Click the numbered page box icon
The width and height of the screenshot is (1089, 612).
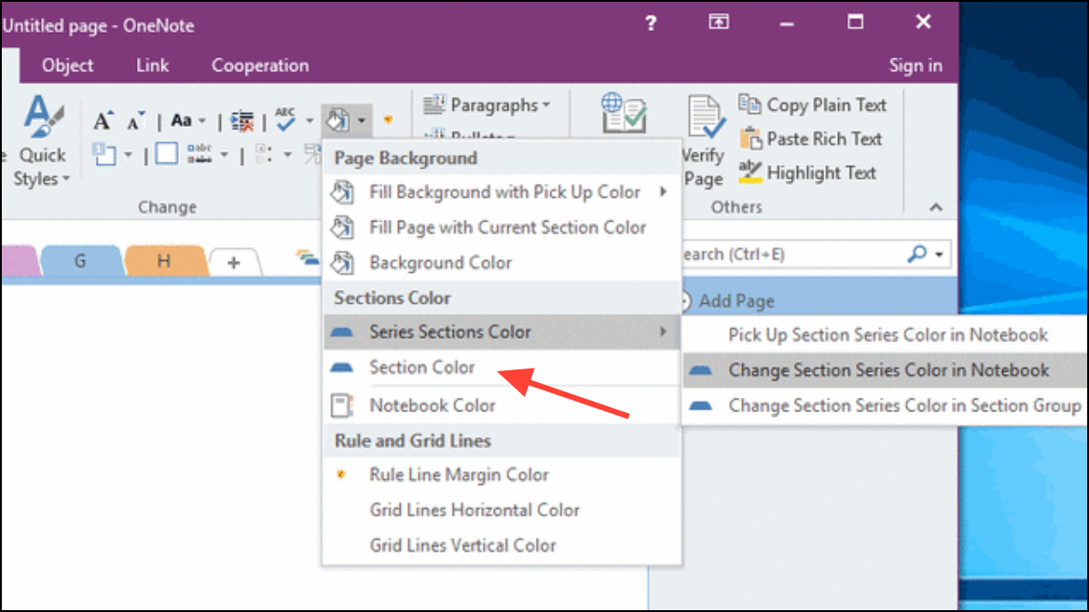104,154
